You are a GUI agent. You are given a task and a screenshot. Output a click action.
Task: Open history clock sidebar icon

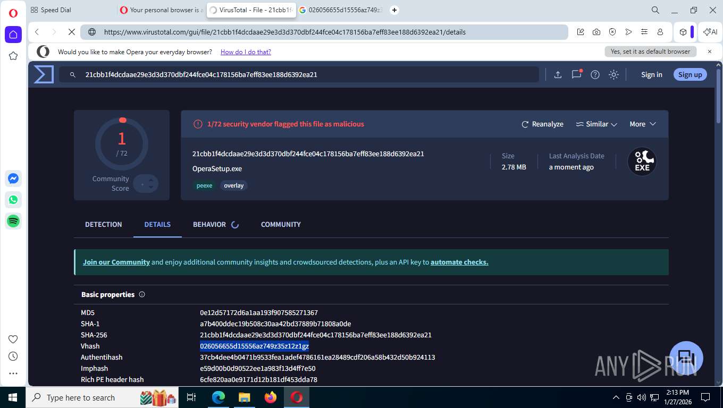pos(13,356)
